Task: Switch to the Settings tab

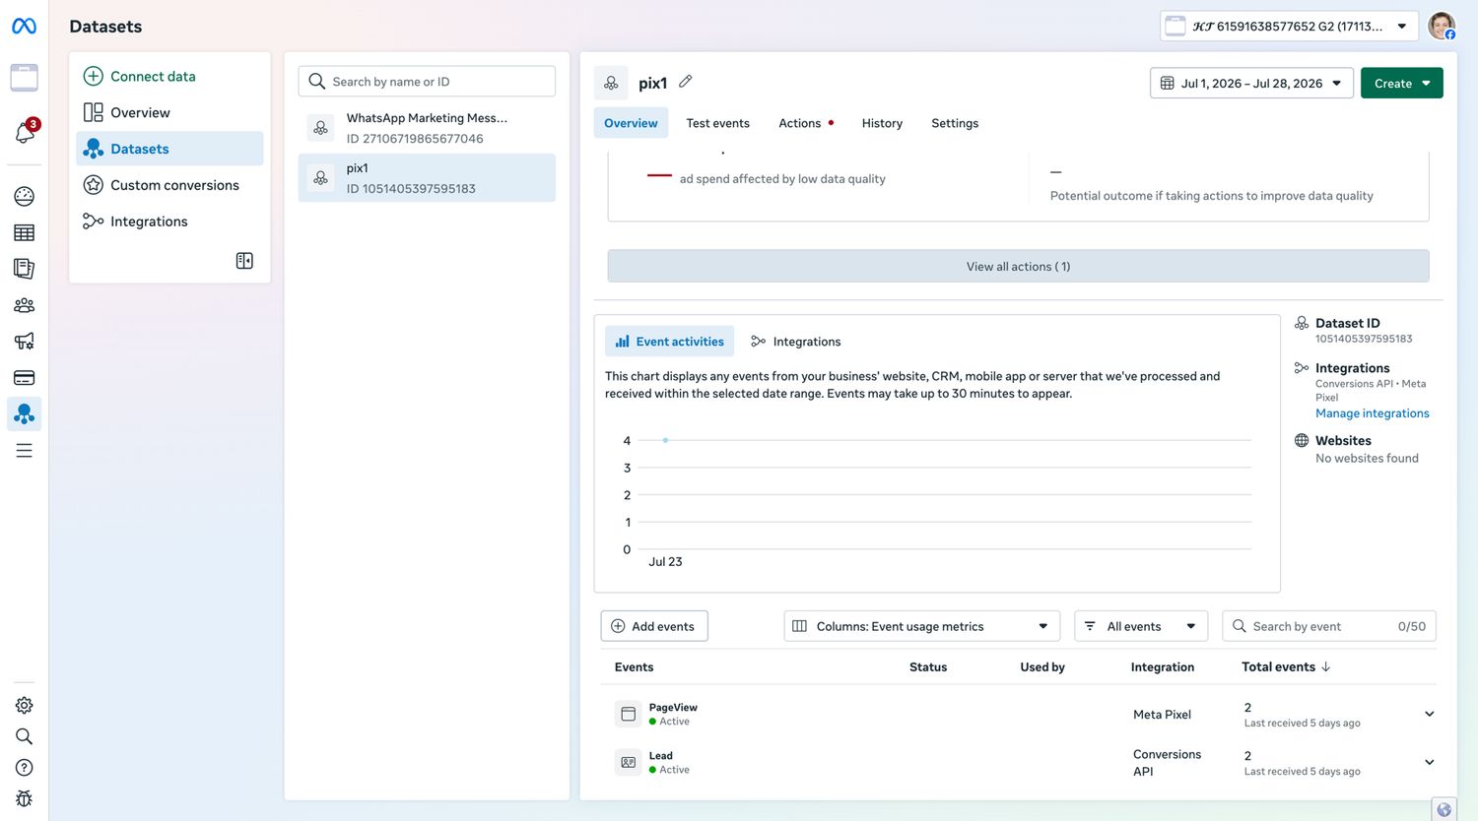Action: pos(955,123)
